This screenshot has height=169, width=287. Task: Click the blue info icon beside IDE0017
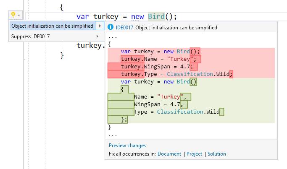click(111, 27)
